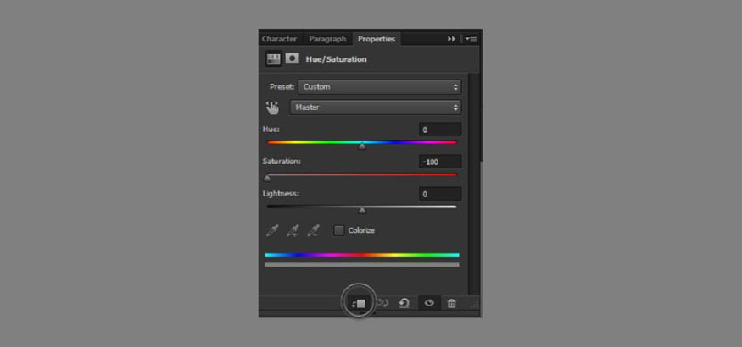This screenshot has width=742, height=347.
Task: Click the Lightness slider handle
Action: [x=362, y=211]
